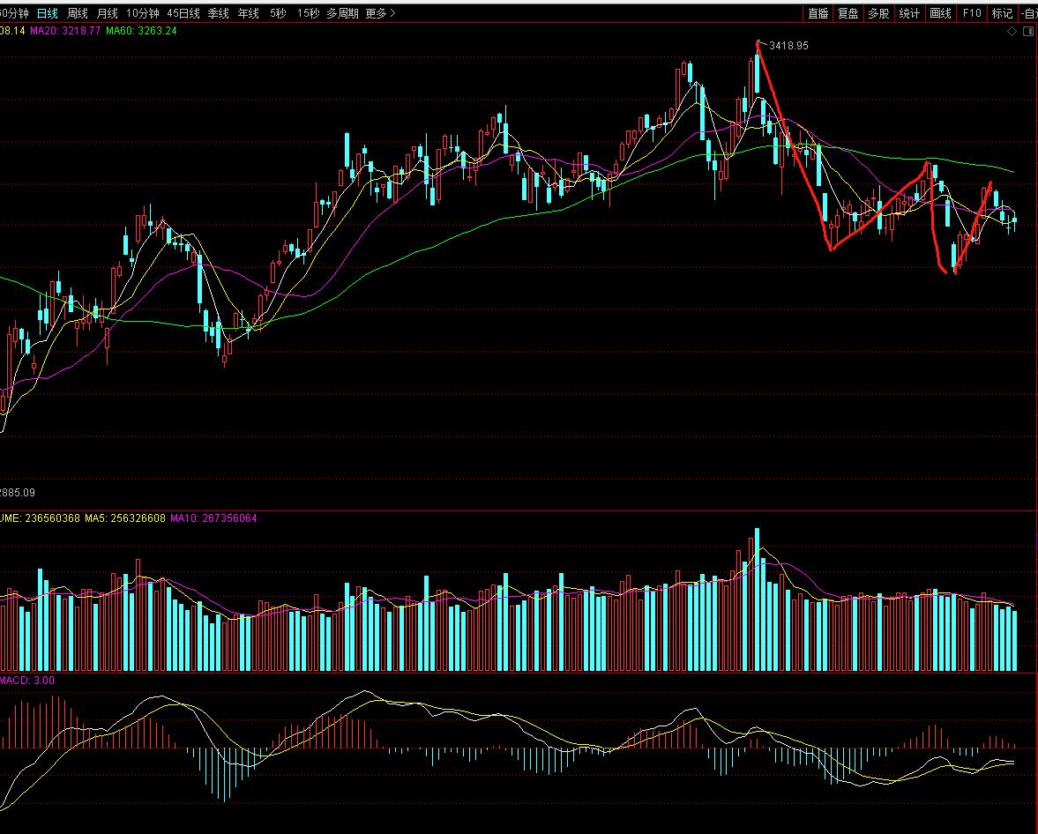Click the MA20: 3218.77 indicator label
This screenshot has width=1038, height=834.
65,31
